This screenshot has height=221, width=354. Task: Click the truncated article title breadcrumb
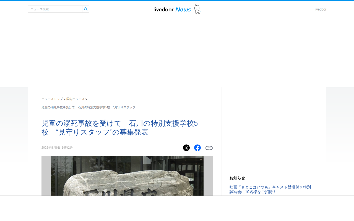point(90,107)
